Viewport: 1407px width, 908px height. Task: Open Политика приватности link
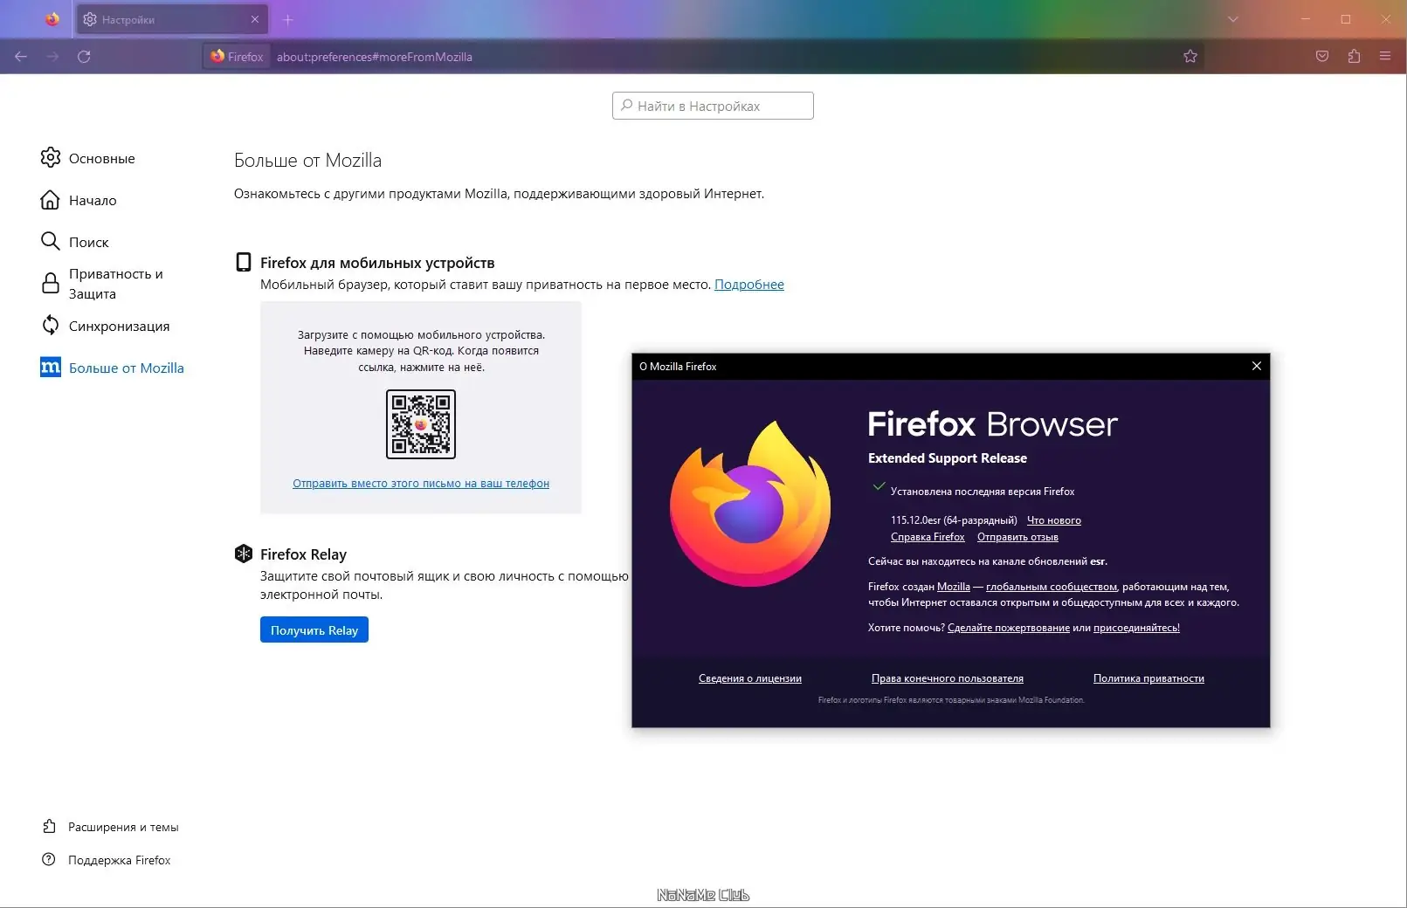click(x=1148, y=678)
